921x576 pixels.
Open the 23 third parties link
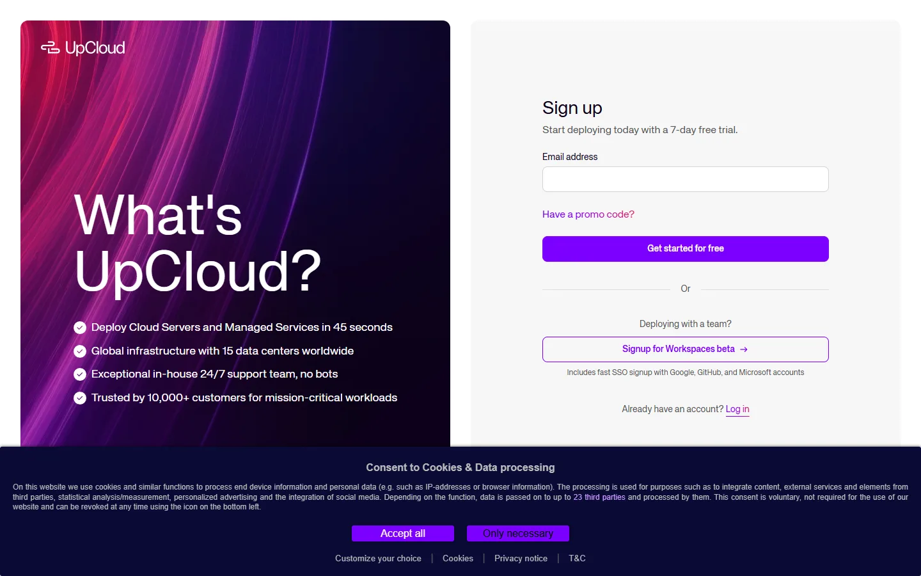pyautogui.click(x=599, y=497)
